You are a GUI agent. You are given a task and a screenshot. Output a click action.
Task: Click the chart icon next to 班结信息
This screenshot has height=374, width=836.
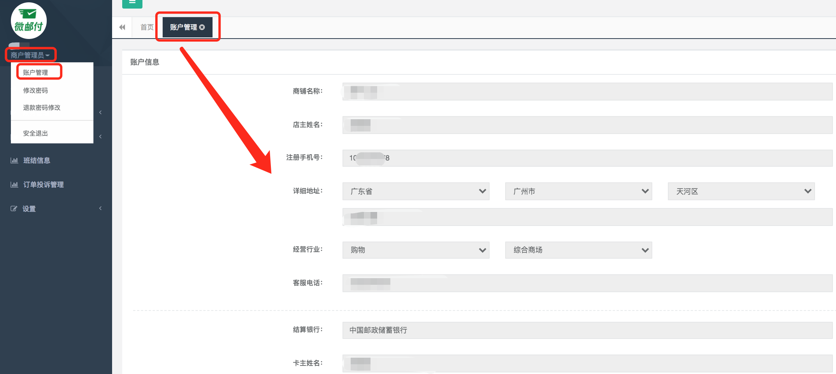pos(14,161)
